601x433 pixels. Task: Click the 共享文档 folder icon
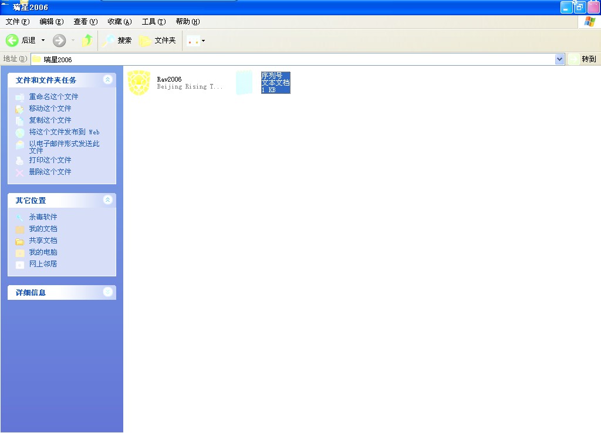pos(19,241)
